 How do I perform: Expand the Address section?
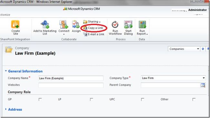(x=6, y=109)
